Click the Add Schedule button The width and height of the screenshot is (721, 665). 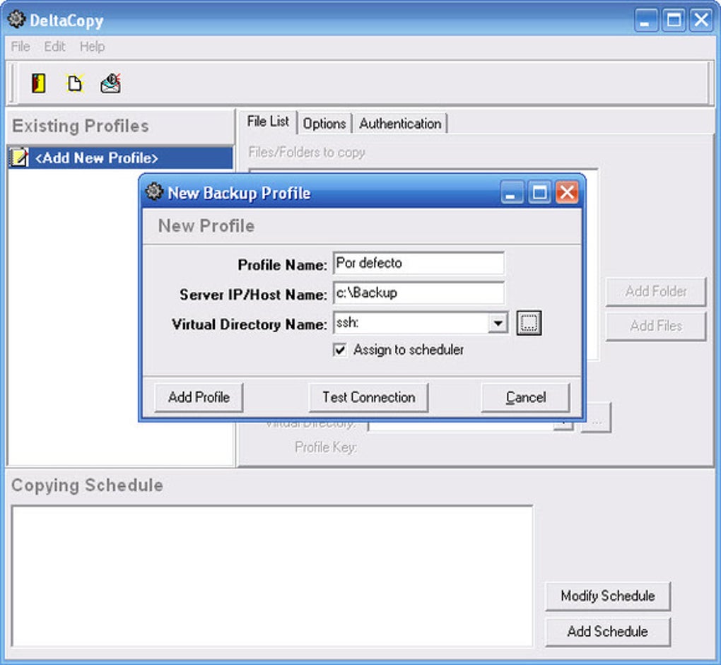(x=608, y=632)
